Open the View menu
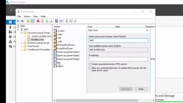183x103 pixels. [35, 17]
